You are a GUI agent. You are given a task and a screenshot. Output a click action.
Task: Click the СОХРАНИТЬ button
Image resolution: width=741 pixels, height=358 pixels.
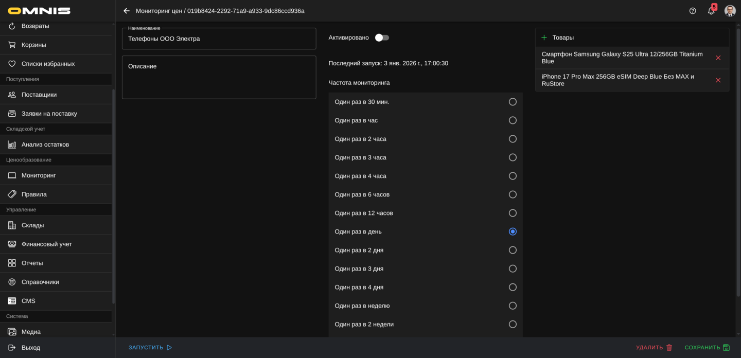pos(707,348)
